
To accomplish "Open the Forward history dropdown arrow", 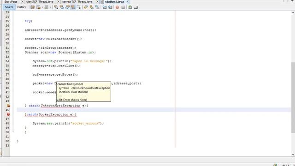I will tap(50, 7).
